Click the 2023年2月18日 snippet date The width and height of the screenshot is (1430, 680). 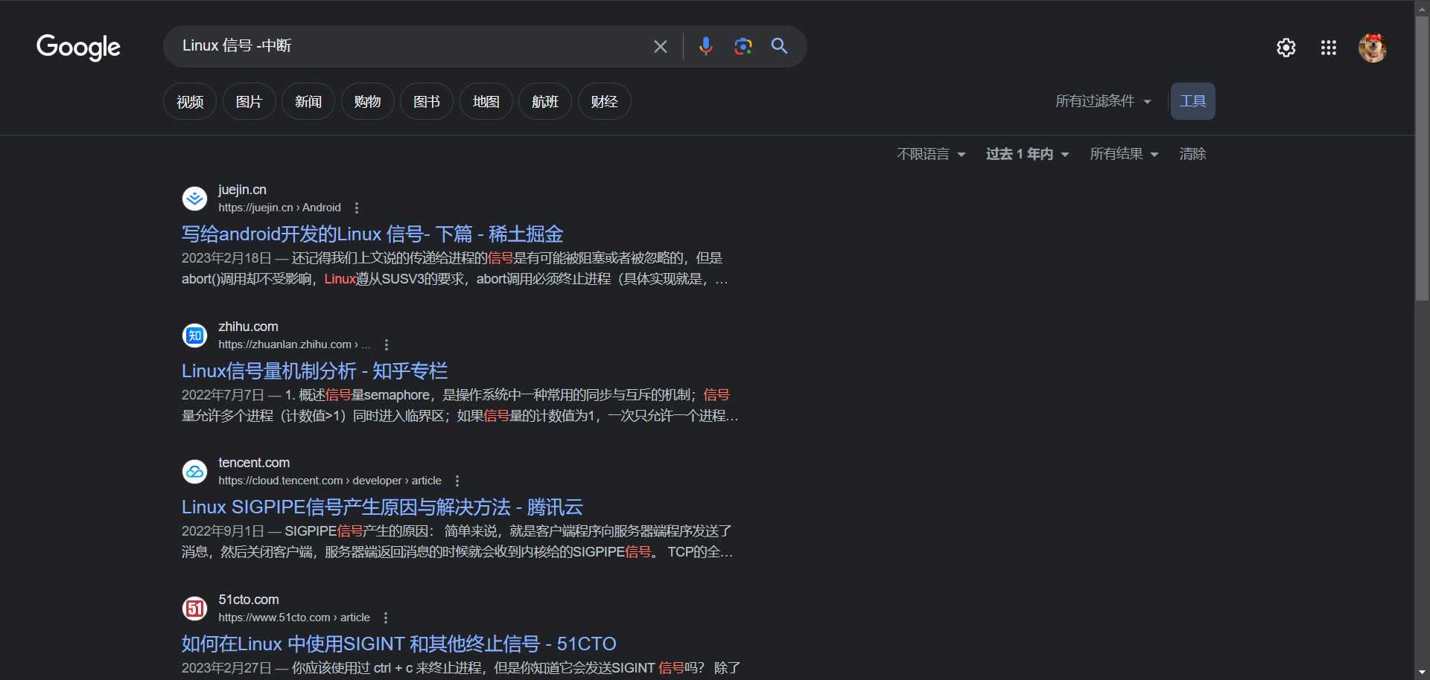(226, 258)
